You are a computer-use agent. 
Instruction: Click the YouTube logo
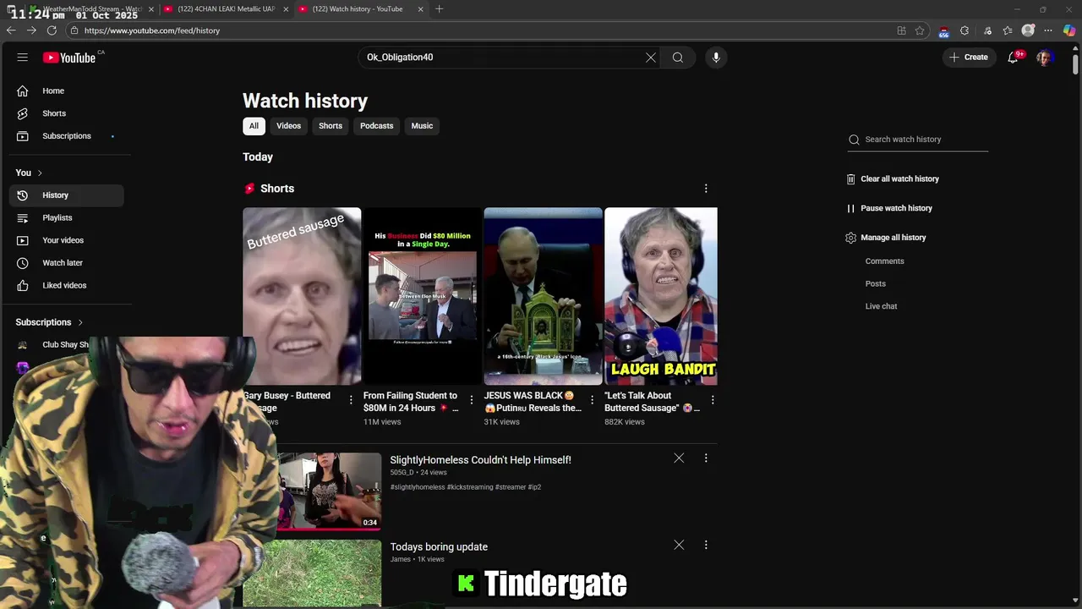69,58
